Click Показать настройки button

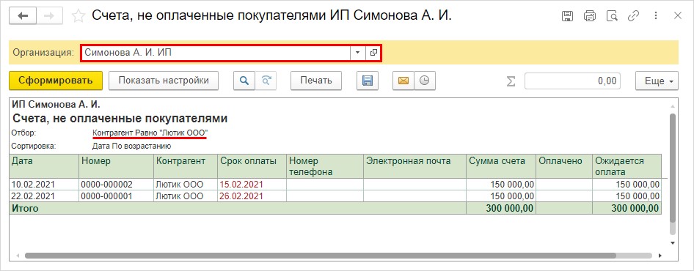pos(164,81)
